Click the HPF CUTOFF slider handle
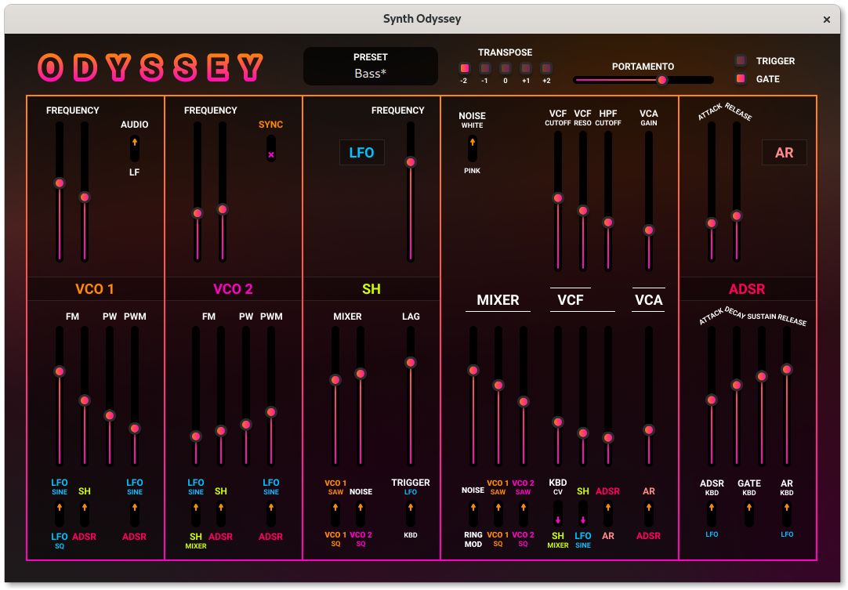 click(x=608, y=223)
